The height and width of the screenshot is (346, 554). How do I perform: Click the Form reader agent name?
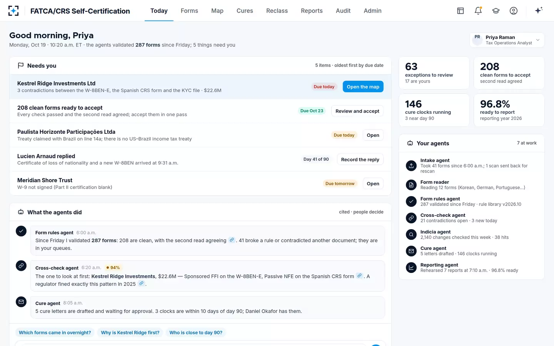435,182
